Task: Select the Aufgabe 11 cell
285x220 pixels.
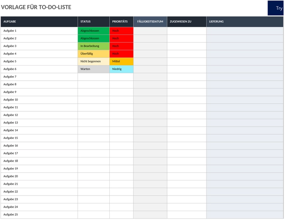Action: (39, 107)
